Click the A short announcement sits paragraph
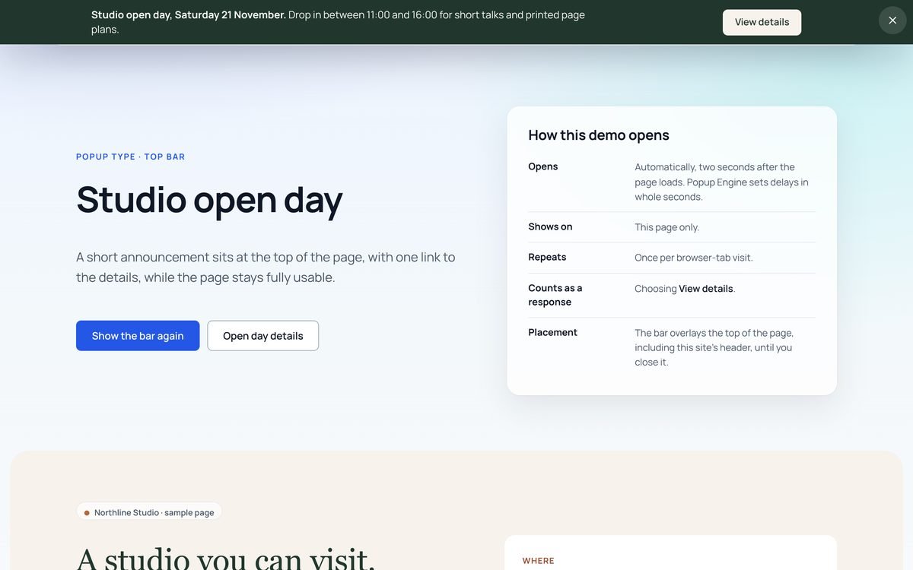913x570 pixels. click(x=266, y=267)
